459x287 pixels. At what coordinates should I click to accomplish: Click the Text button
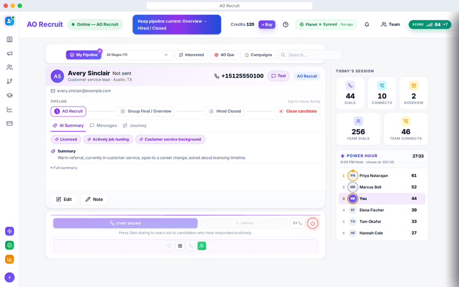coord(278,76)
